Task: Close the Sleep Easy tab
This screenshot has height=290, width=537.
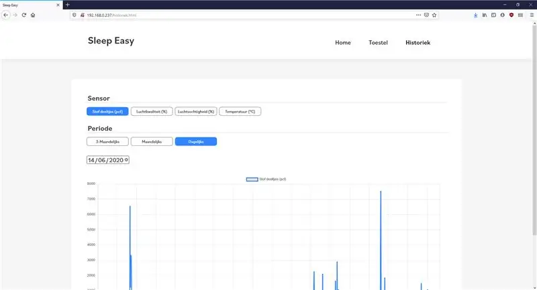Action: click(x=58, y=5)
